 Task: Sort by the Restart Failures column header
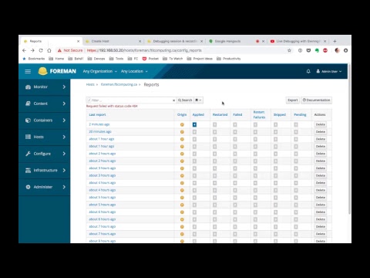click(259, 115)
